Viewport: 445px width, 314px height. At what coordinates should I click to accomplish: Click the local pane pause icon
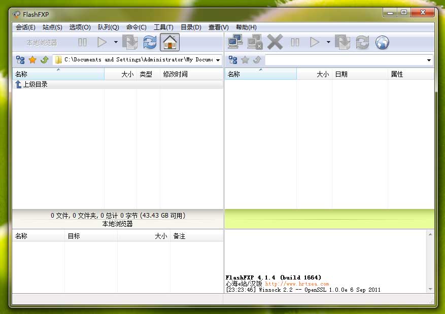click(82, 43)
